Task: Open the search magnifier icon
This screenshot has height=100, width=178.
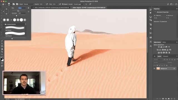Action: pos(168,4)
